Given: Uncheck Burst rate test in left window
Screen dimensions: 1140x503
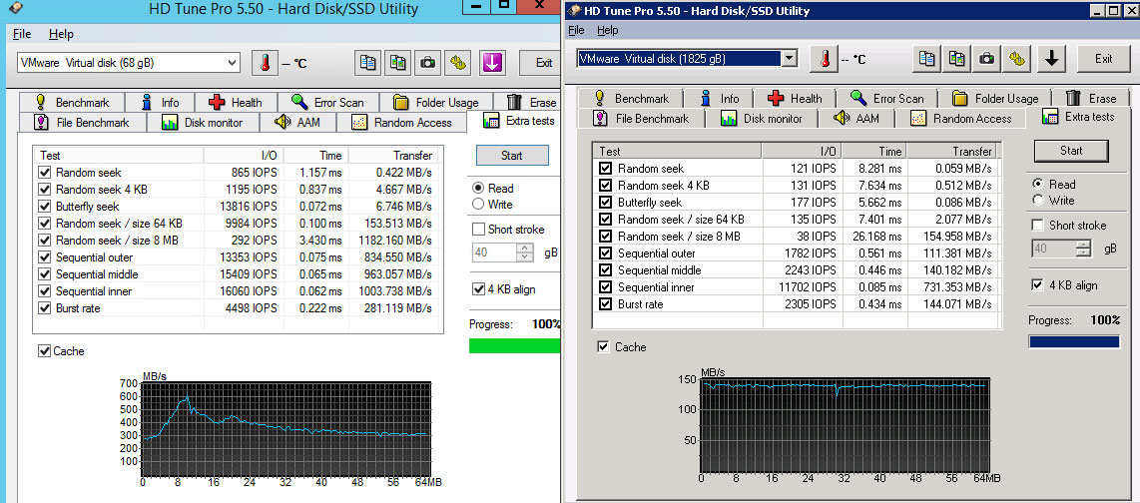Looking at the screenshot, I should point(44,308).
